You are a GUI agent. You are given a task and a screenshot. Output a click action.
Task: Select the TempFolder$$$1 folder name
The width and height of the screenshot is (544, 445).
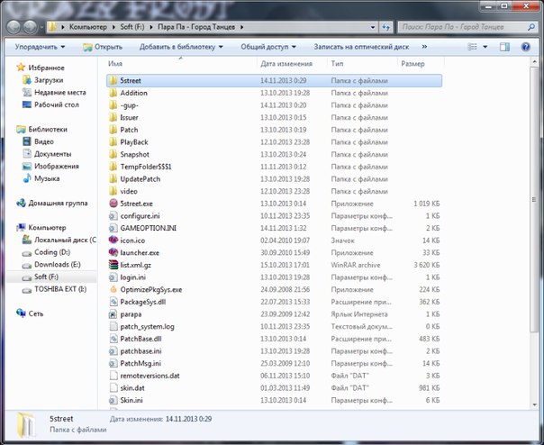click(146, 167)
